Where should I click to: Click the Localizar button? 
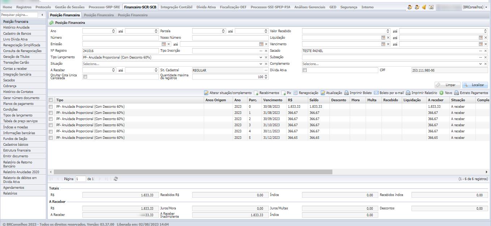pyautogui.click(x=475, y=85)
